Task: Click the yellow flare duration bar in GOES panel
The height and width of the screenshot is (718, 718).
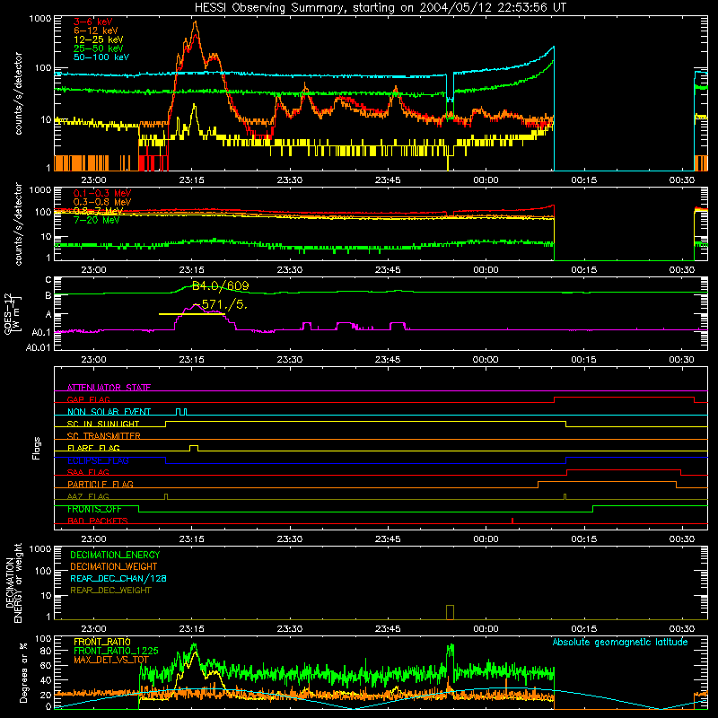Action: (192, 314)
